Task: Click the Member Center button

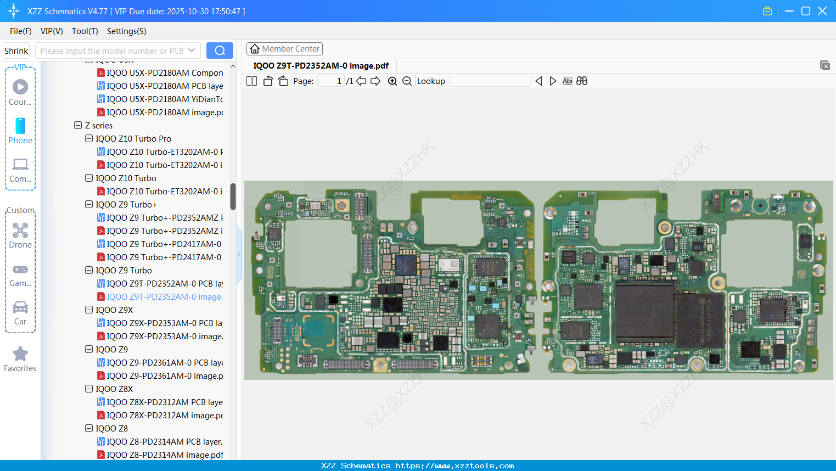Action: 284,48
